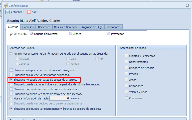
Task: Uncheck user cannot see article costs
Action: tap(11, 80)
